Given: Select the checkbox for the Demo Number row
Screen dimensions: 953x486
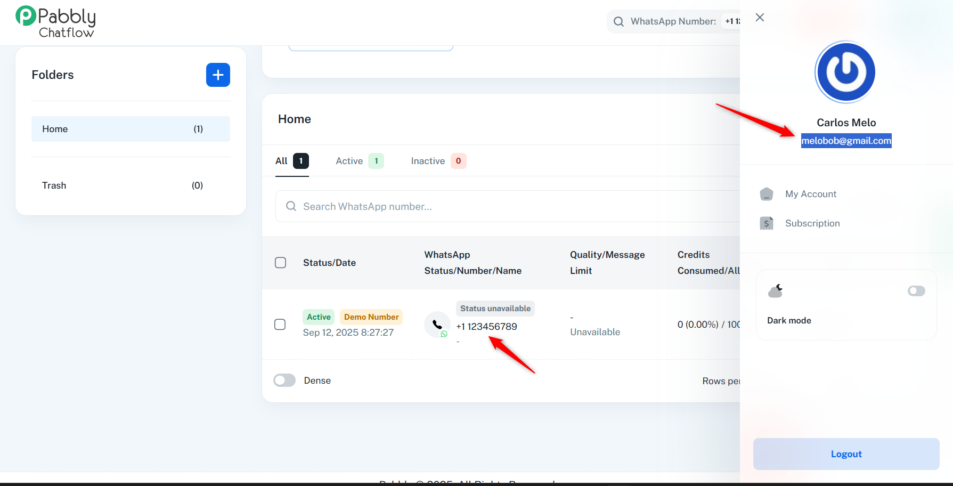Looking at the screenshot, I should [x=280, y=325].
